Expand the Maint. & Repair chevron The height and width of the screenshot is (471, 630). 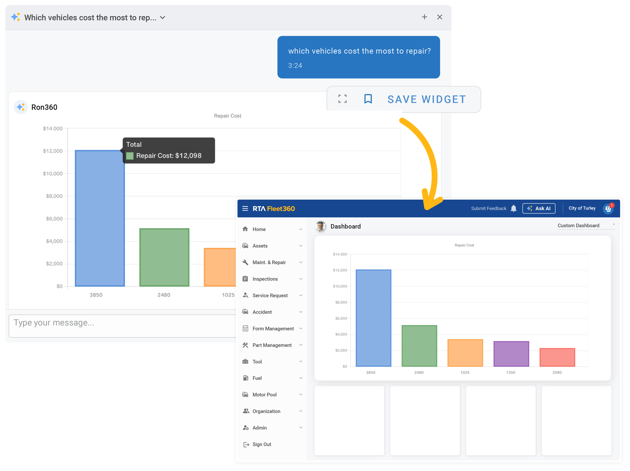click(x=301, y=262)
